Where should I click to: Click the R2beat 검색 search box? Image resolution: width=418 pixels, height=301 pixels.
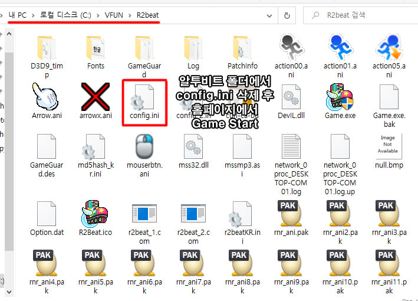pyautogui.click(x=360, y=15)
